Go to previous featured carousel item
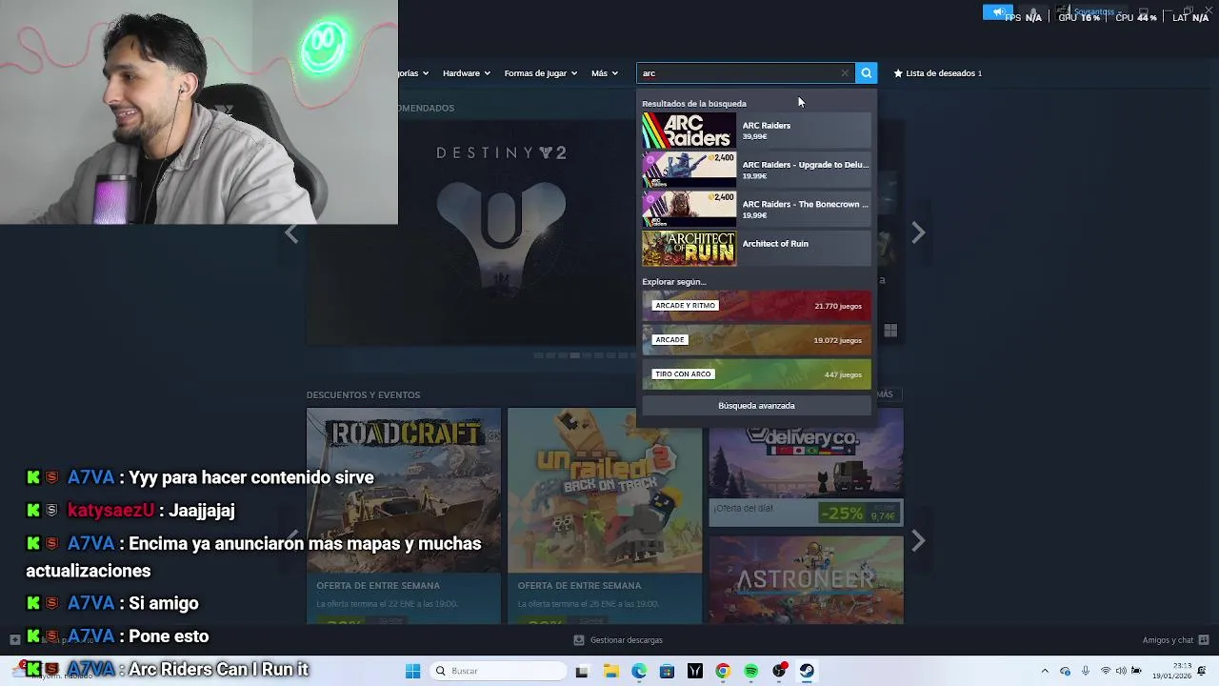This screenshot has width=1219, height=686. [x=291, y=232]
